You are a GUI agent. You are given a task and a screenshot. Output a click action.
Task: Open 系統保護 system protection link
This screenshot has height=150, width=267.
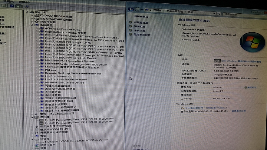[x=140, y=31]
